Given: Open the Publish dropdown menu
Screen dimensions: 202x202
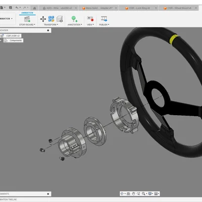Looking at the screenshot, I should click(x=104, y=25).
